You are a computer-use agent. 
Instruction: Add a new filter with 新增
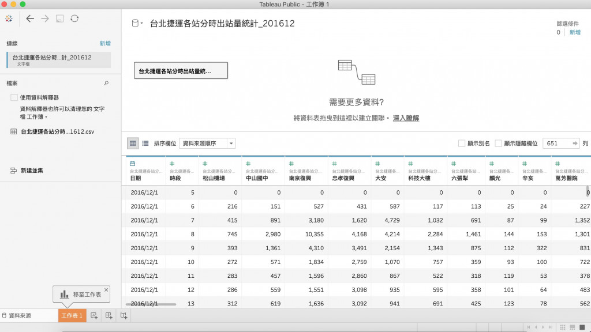coord(575,32)
